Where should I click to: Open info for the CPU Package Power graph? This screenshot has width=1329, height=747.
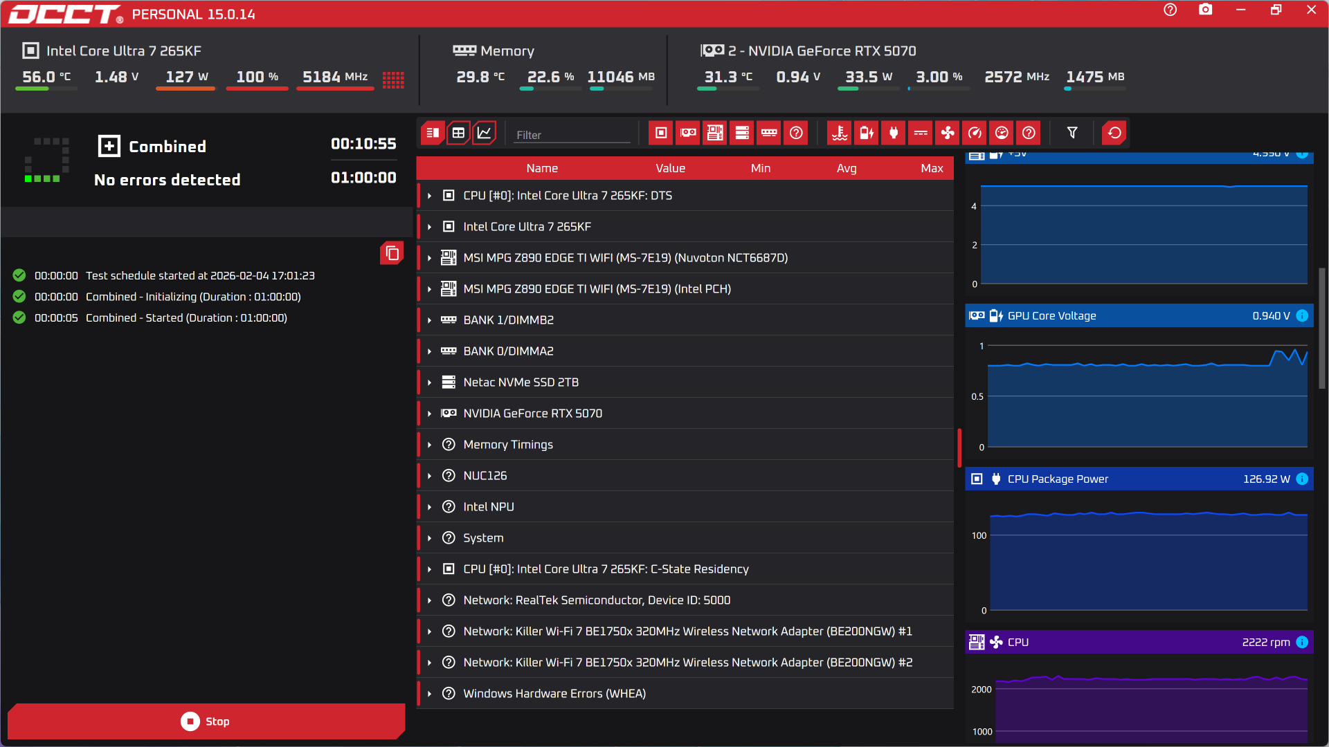pyautogui.click(x=1302, y=479)
